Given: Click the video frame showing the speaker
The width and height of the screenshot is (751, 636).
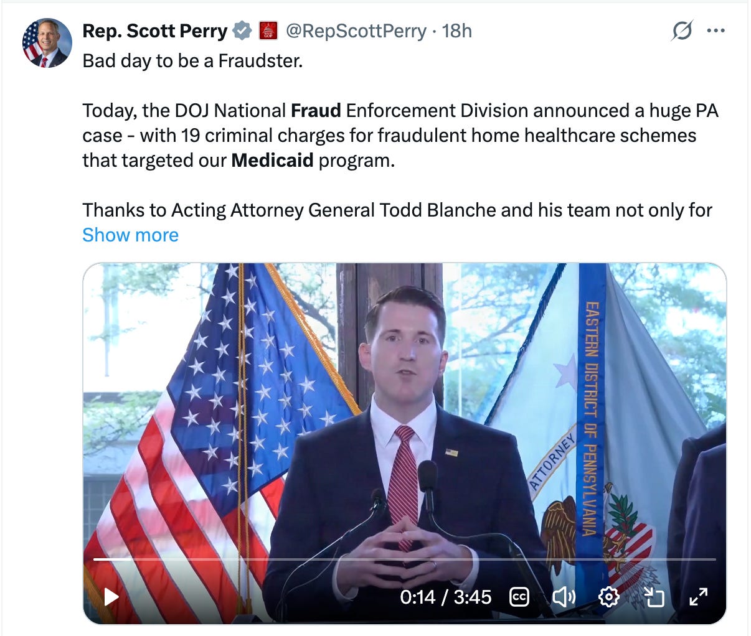Looking at the screenshot, I should click(x=405, y=411).
